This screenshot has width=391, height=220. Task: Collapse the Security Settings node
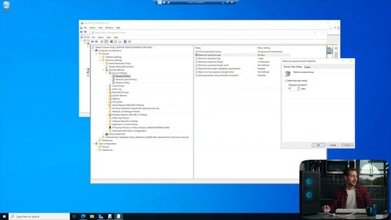pyautogui.click(x=103, y=70)
